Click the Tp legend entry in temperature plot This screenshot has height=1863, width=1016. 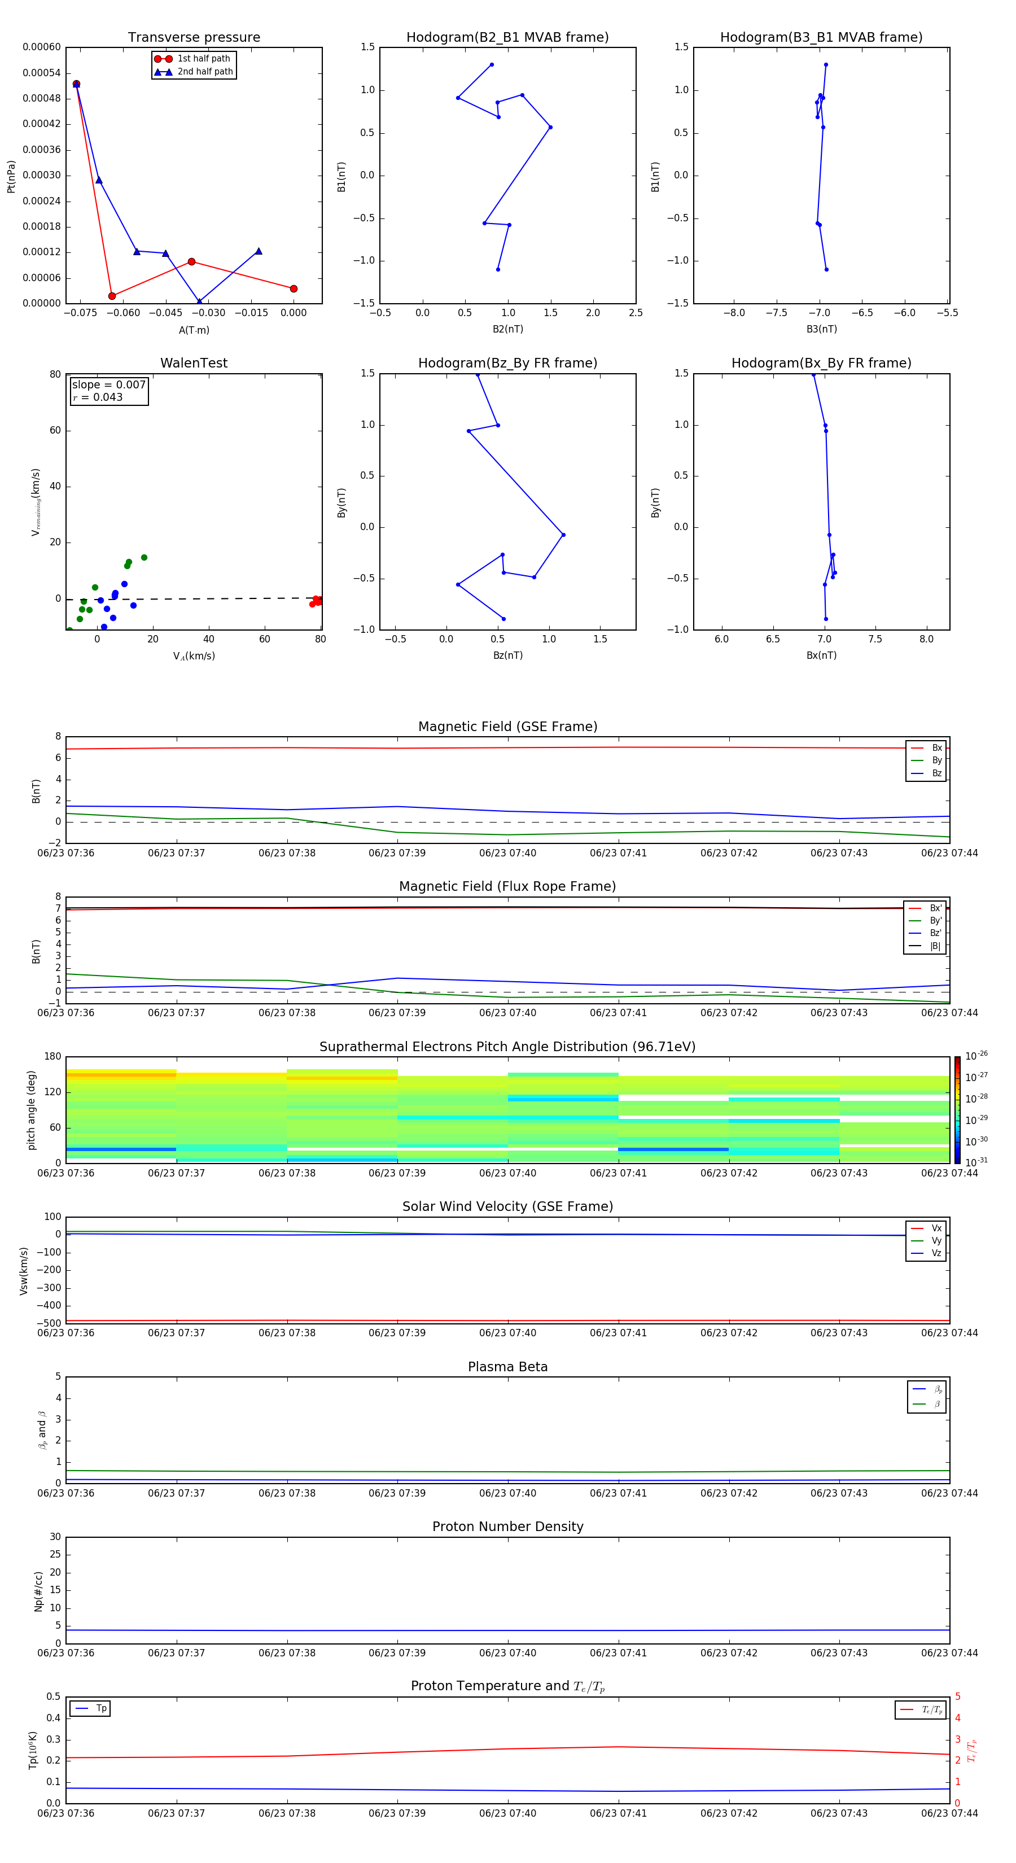point(90,1708)
